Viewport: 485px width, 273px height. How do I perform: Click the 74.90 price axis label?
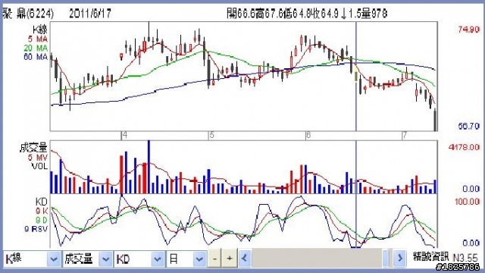(468, 30)
